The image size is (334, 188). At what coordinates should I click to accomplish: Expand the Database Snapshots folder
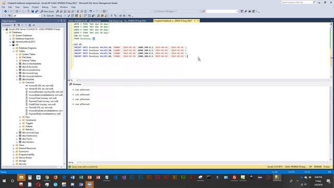click(x=10, y=39)
